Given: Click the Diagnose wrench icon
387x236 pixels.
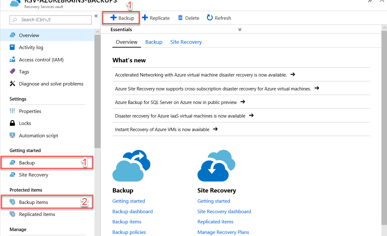Looking at the screenshot, I should (x=12, y=84).
